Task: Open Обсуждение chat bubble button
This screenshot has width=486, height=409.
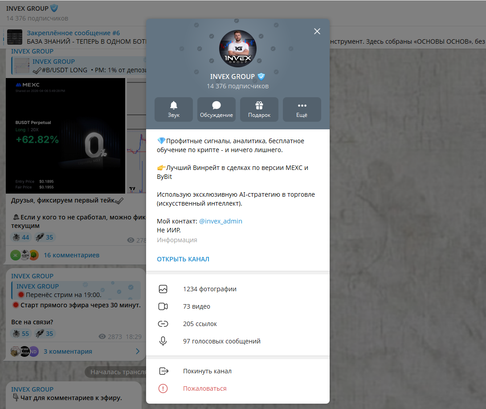Action: coord(216,110)
